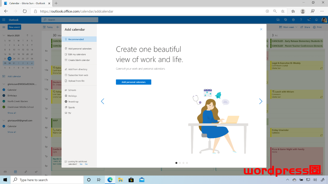Toggle the gloria.sun Calendar checkbox
Image resolution: width=328 pixels, height=184 pixels.
pos(4,90)
